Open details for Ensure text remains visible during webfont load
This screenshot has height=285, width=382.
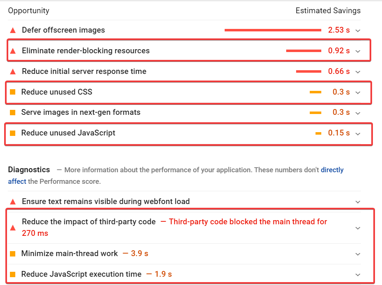358,202
